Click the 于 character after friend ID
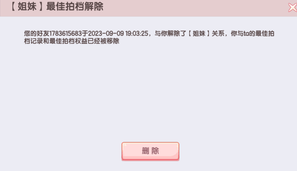297x171 pixels. [x=85, y=34]
